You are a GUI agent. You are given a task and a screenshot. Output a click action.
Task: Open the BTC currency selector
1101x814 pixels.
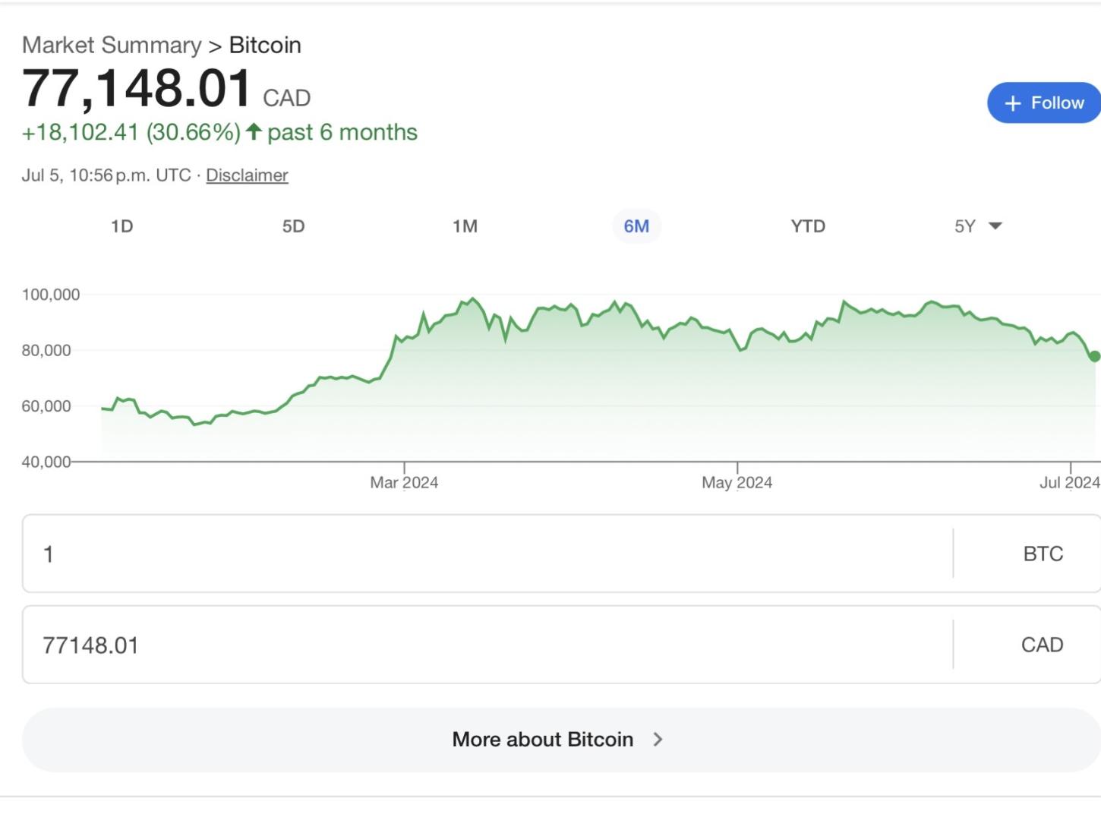pyautogui.click(x=1043, y=554)
